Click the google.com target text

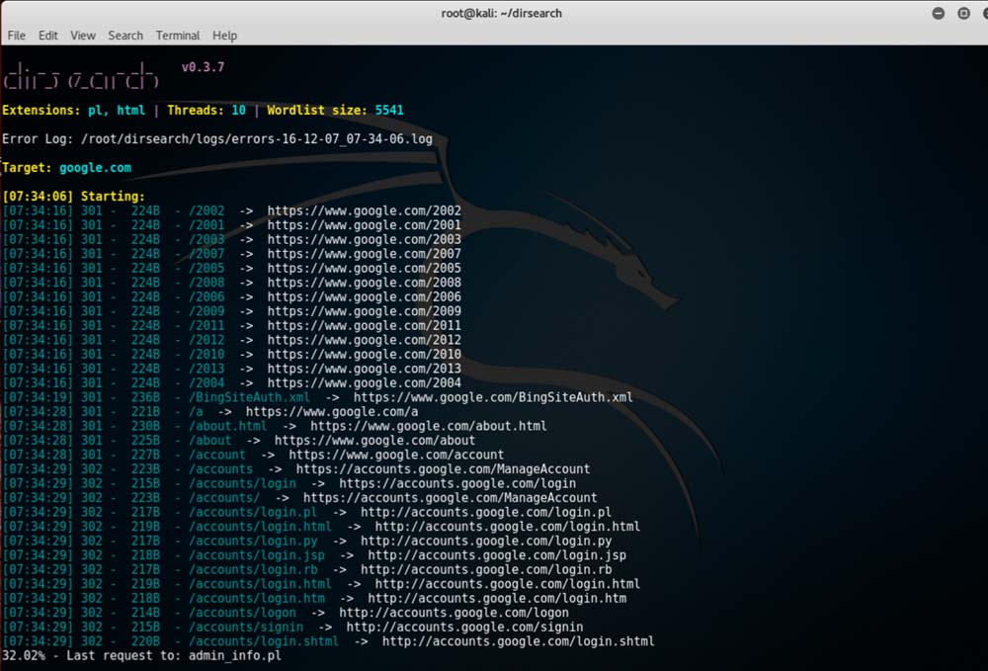tap(95, 168)
